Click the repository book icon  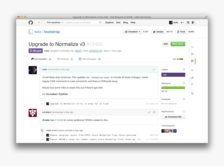(x=30, y=32)
